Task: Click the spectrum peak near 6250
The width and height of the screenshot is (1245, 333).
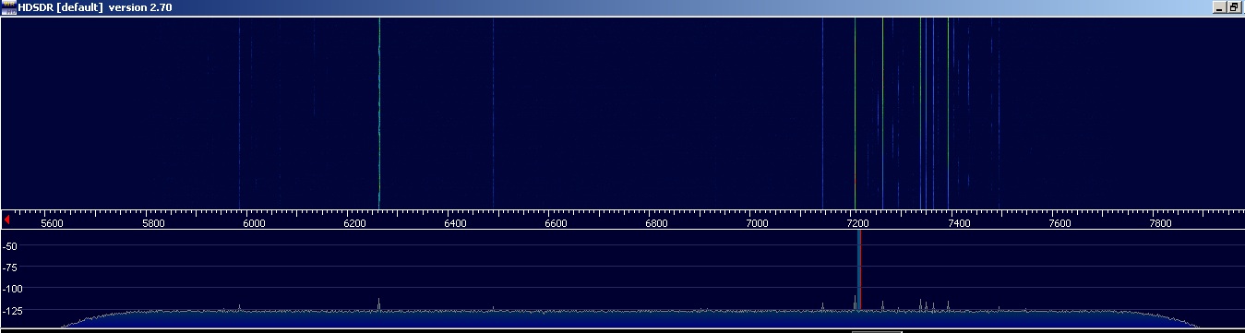Action: coord(379,303)
